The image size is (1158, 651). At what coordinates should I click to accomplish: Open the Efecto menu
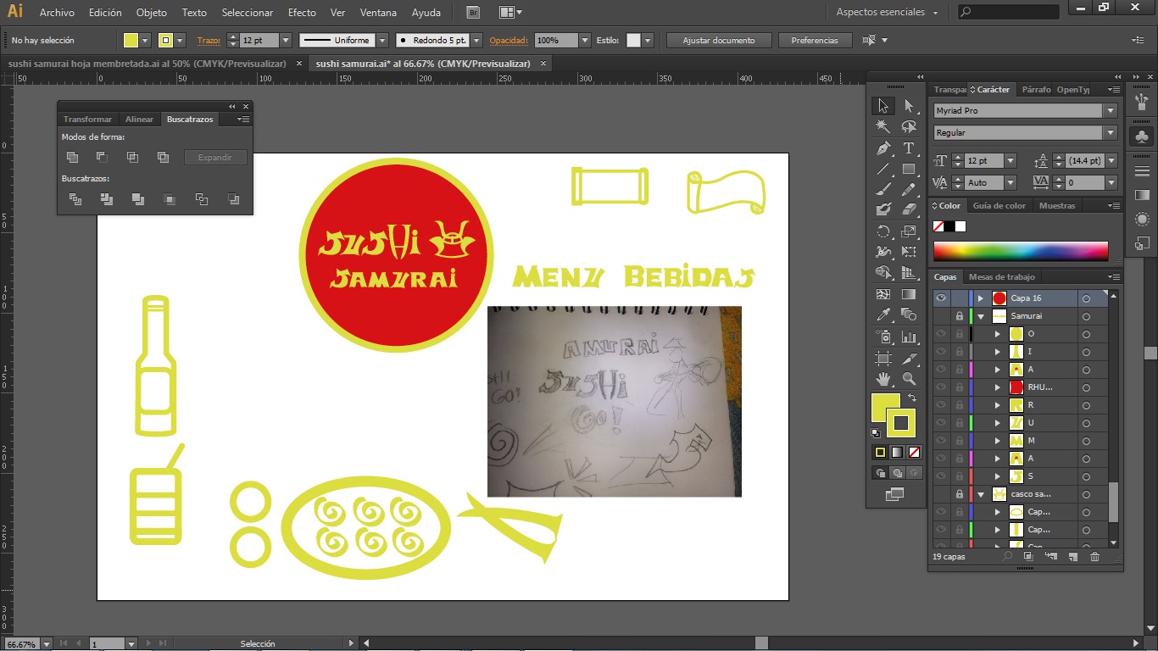coord(302,13)
